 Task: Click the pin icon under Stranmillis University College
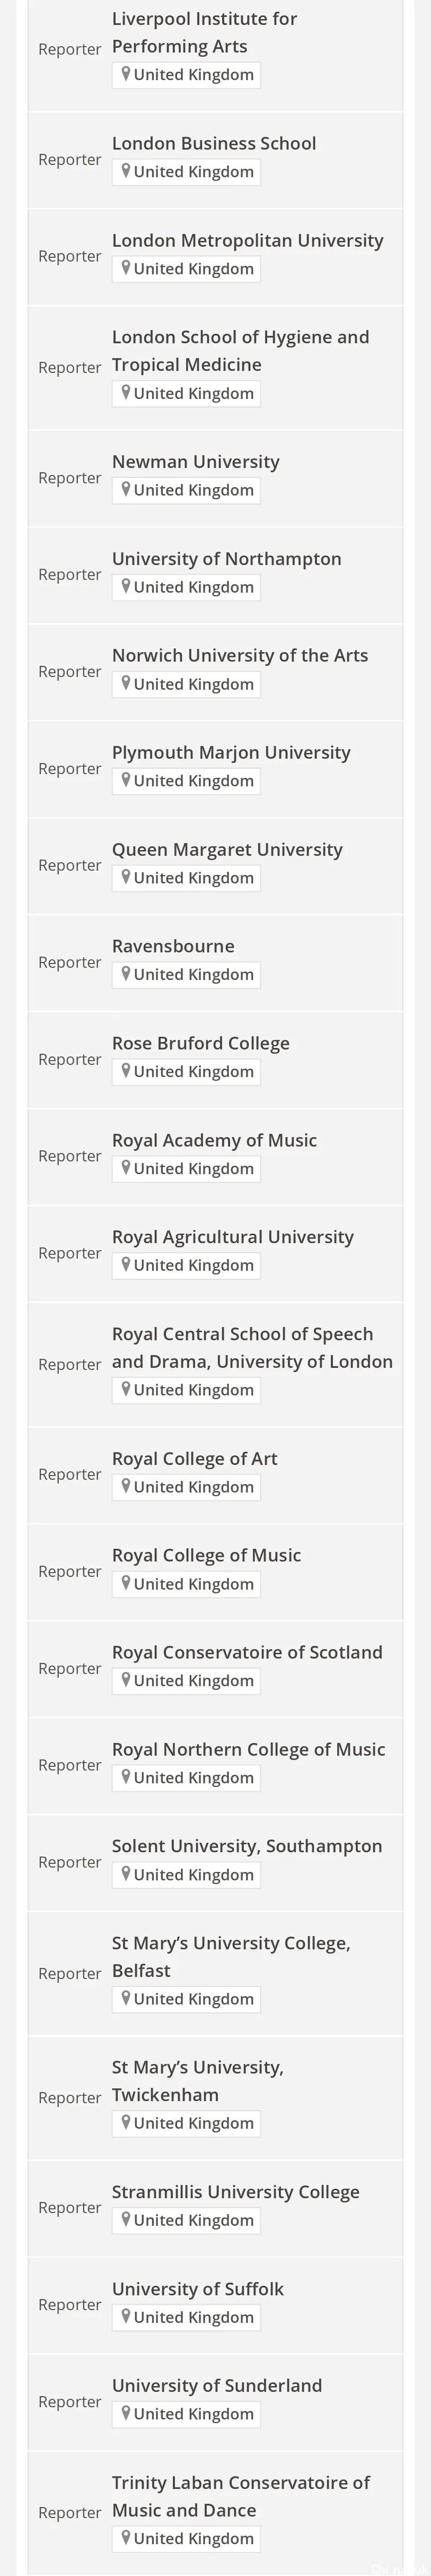coord(126,2219)
